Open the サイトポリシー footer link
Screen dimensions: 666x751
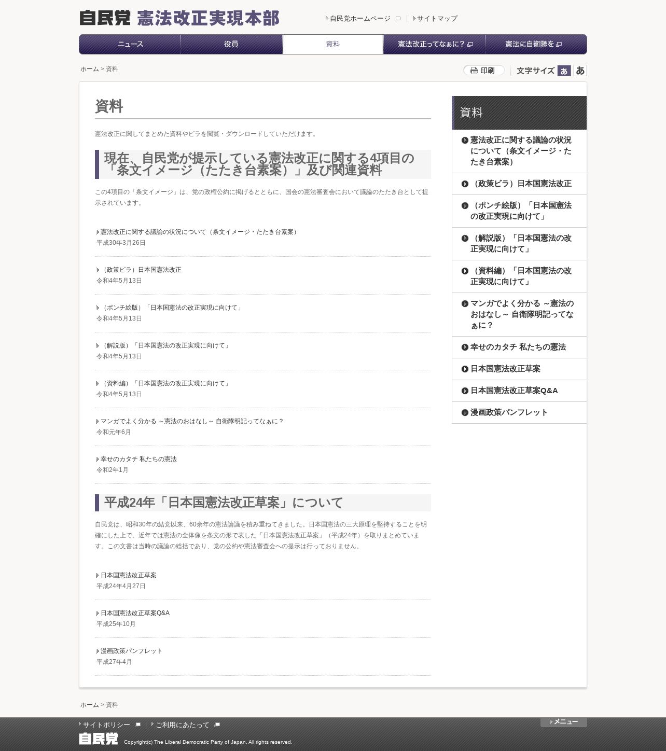(x=106, y=725)
